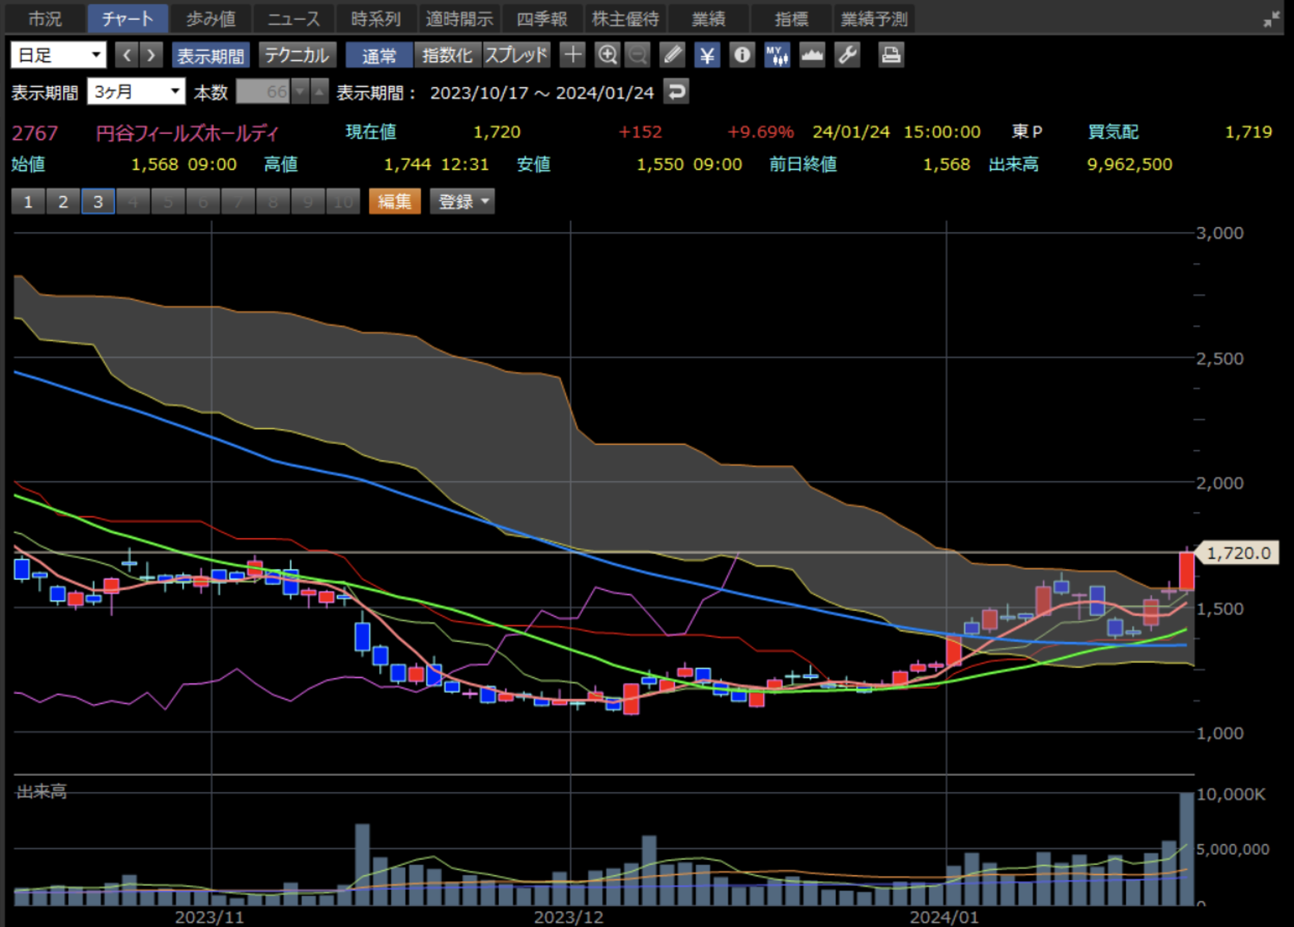1294x927 pixels.
Task: Click the area chart icon
Action: (x=812, y=55)
